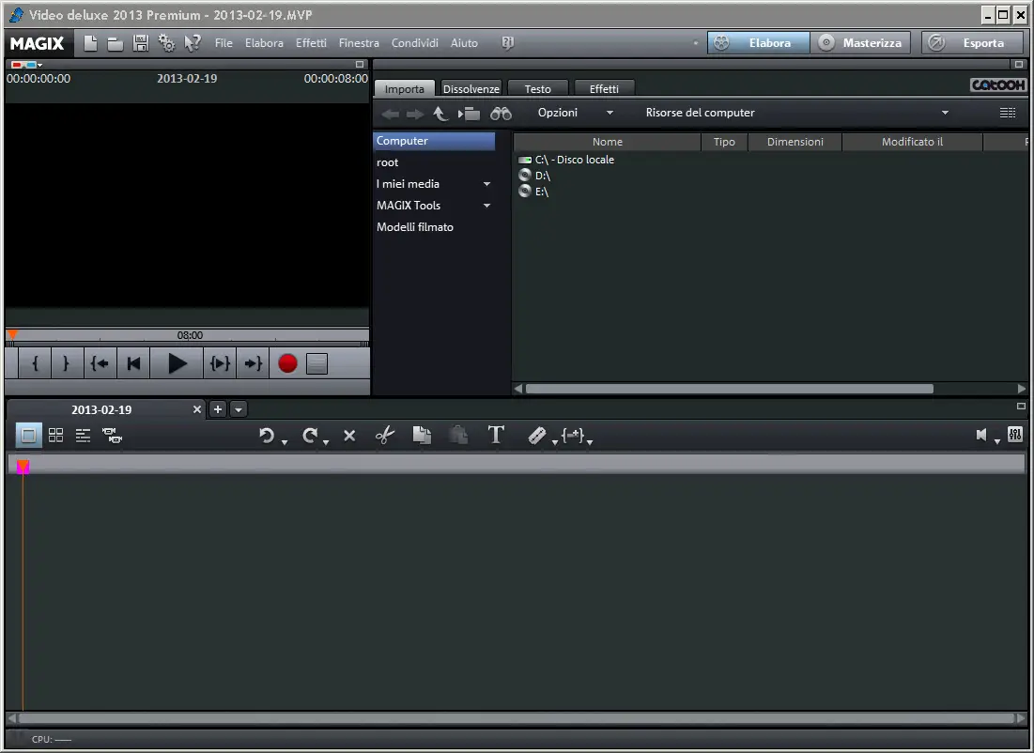Screen dimensions: 1034x753
Task: Open the Elabora menu in the menu bar
Action: click(x=264, y=43)
